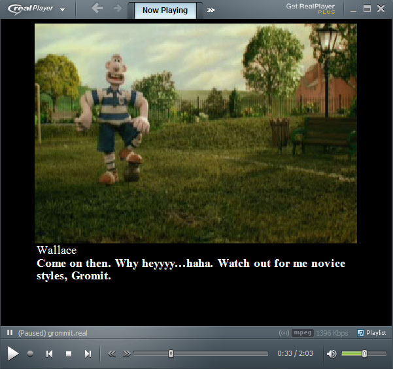Stop the video playback

coord(68,354)
